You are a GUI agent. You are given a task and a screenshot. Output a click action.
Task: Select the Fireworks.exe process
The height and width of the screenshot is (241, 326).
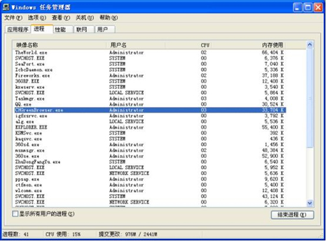[x=149, y=76]
